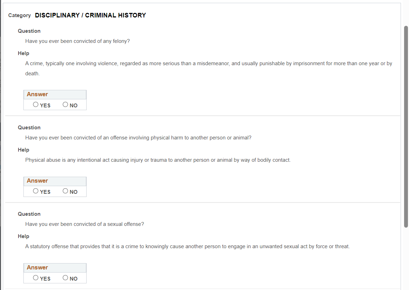Click the Answer header under the felony question
Image resolution: width=409 pixels, height=290 pixels.
point(37,94)
